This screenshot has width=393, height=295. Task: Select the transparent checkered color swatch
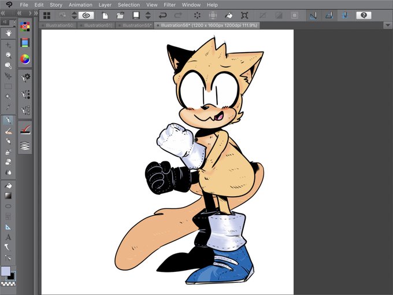click(x=8, y=283)
